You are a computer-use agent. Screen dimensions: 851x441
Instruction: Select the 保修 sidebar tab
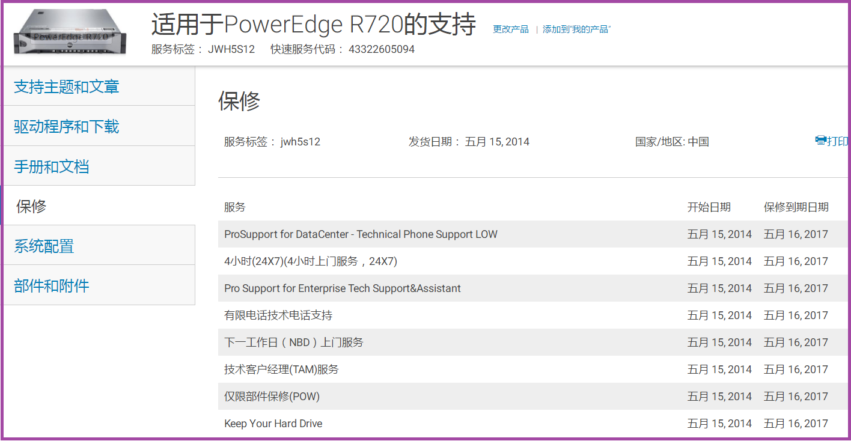[31, 206]
